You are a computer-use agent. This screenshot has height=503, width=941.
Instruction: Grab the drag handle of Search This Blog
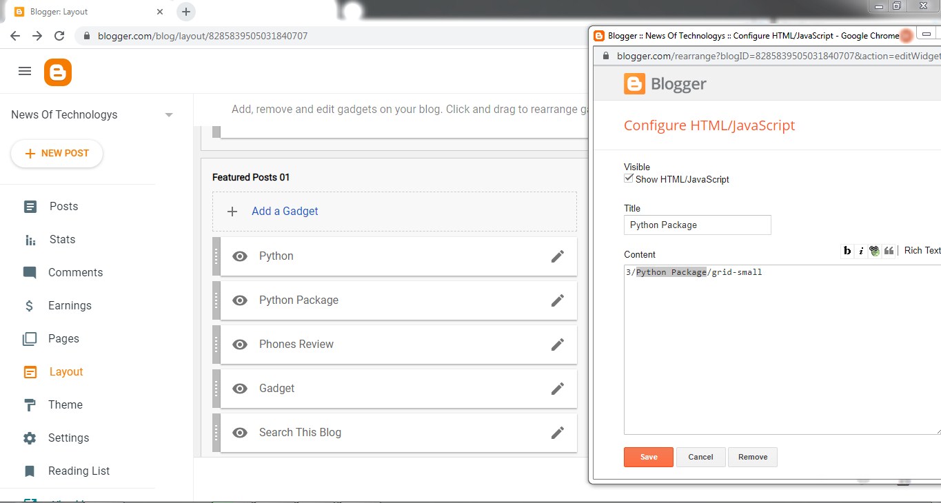click(x=216, y=433)
